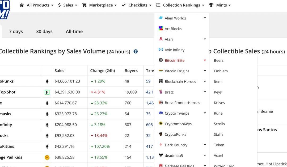Expand the Alien Worlds submenu arrow

(x=205, y=18)
